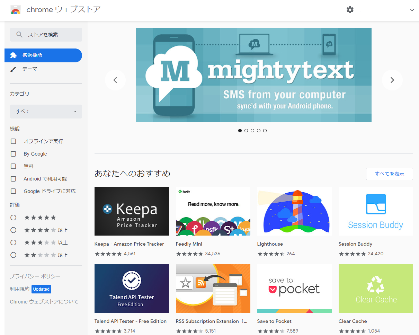Open the Clear Cache extension image

tap(376, 289)
